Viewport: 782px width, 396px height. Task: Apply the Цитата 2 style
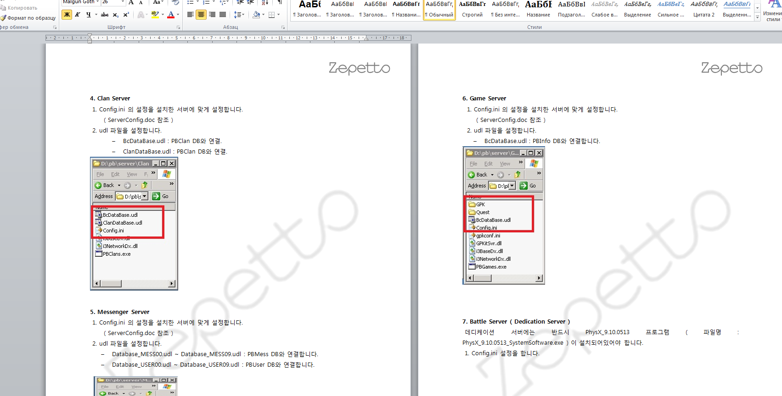pyautogui.click(x=703, y=10)
